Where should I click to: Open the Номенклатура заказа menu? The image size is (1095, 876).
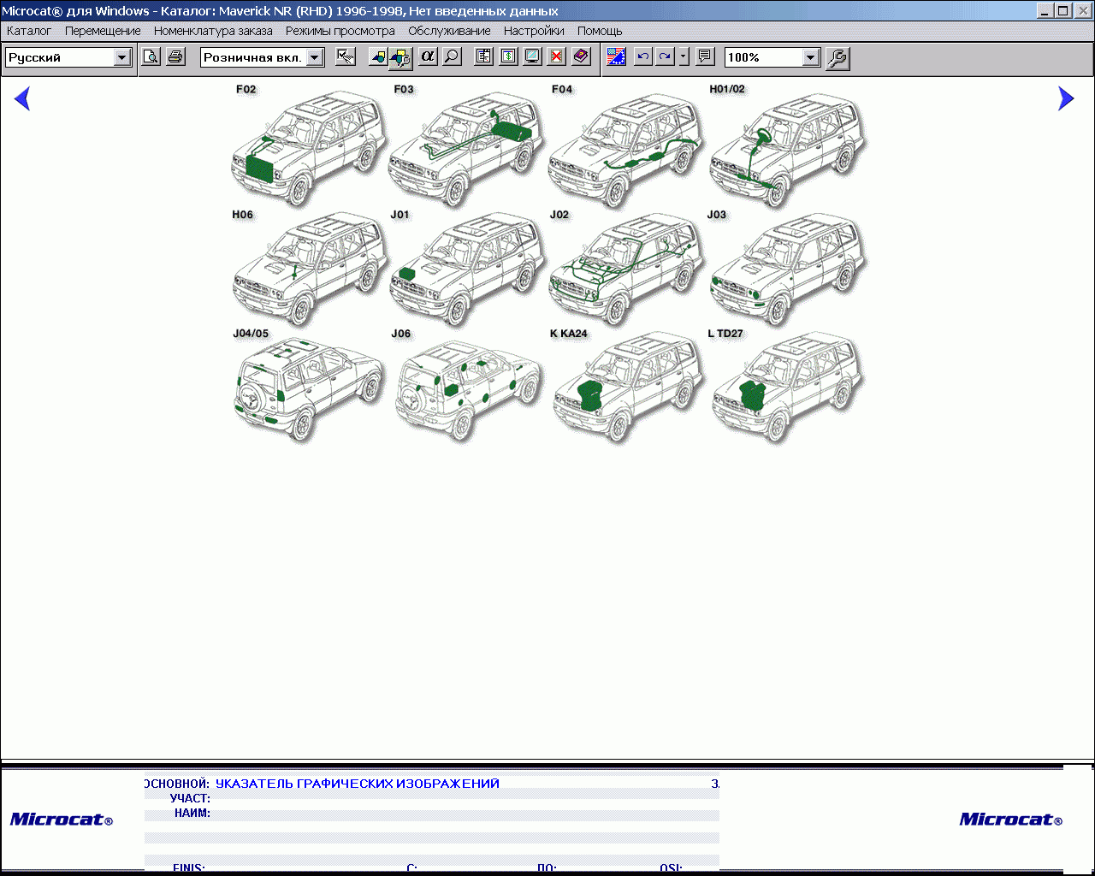click(213, 31)
